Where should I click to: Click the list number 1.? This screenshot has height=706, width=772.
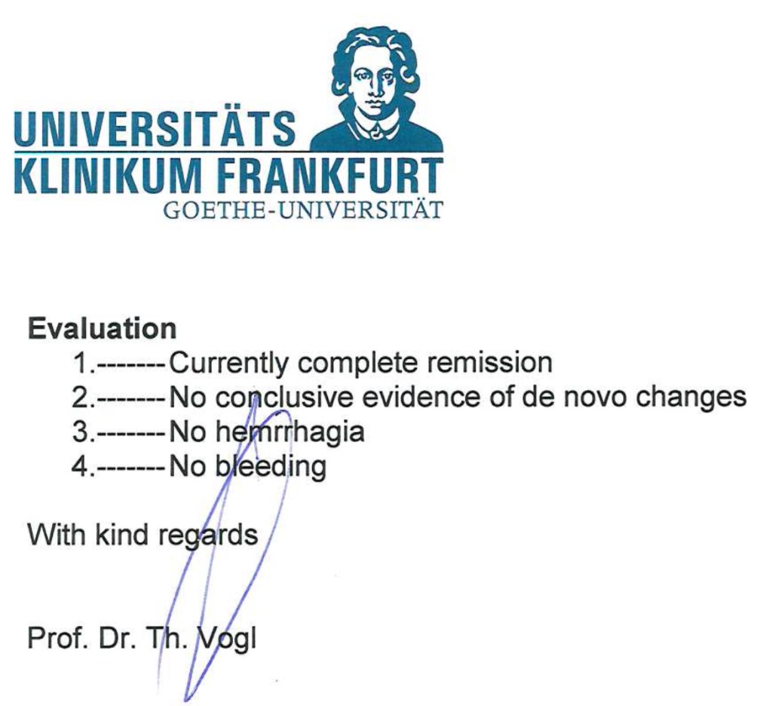pos(81,364)
